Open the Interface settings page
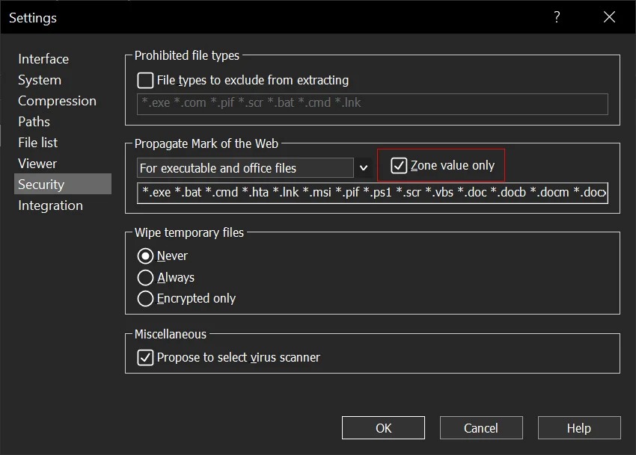The image size is (636, 455). pyautogui.click(x=43, y=59)
